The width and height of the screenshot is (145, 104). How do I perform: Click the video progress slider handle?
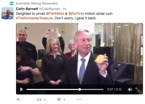click(x=80, y=89)
